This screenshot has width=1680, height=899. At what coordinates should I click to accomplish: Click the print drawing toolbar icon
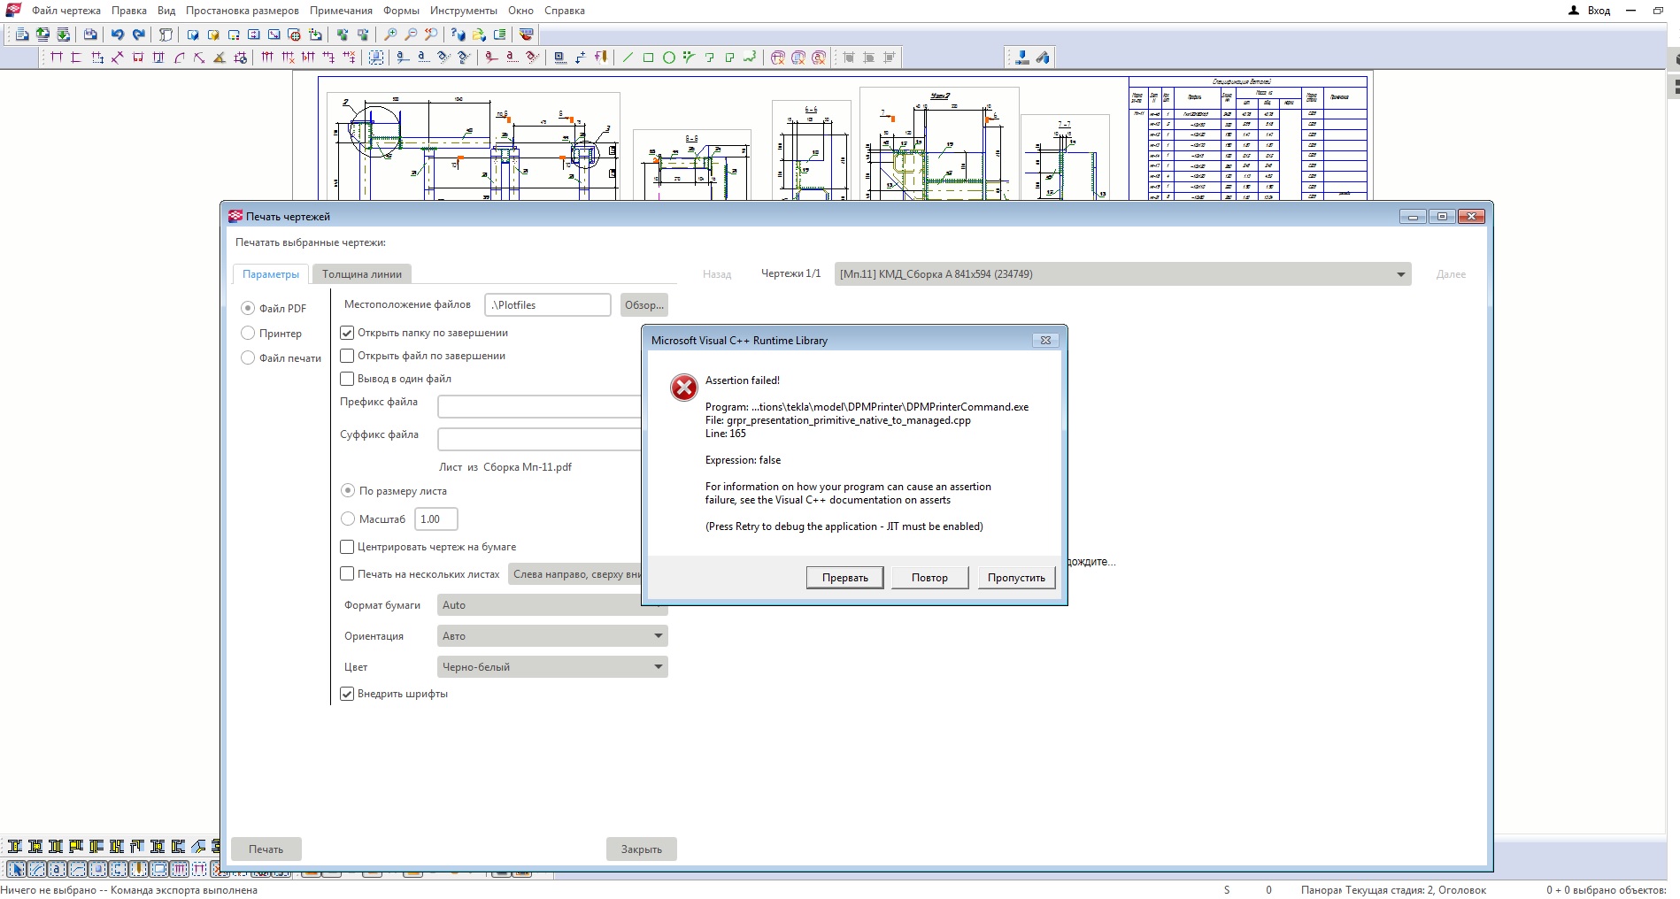point(90,35)
